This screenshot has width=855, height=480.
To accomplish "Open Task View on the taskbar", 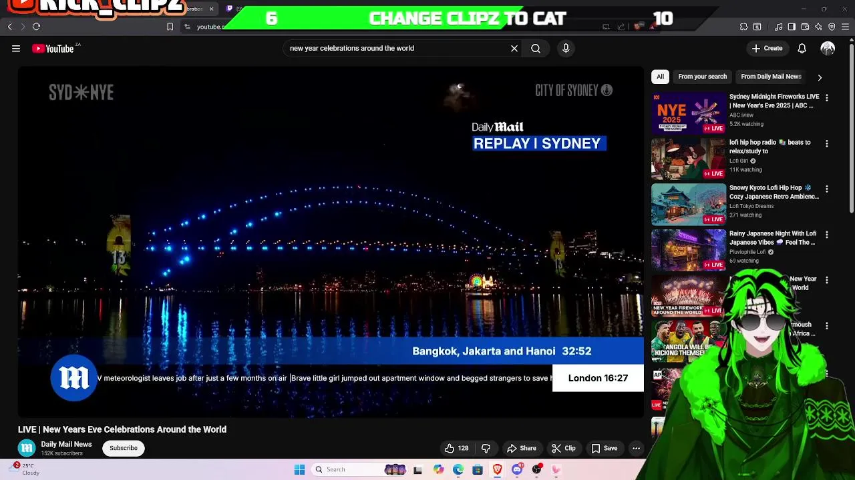I will coord(417,469).
